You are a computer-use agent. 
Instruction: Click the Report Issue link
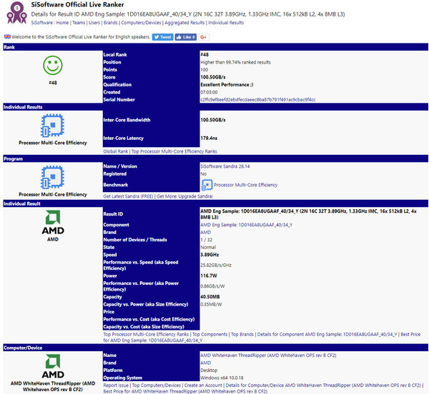tap(116, 385)
